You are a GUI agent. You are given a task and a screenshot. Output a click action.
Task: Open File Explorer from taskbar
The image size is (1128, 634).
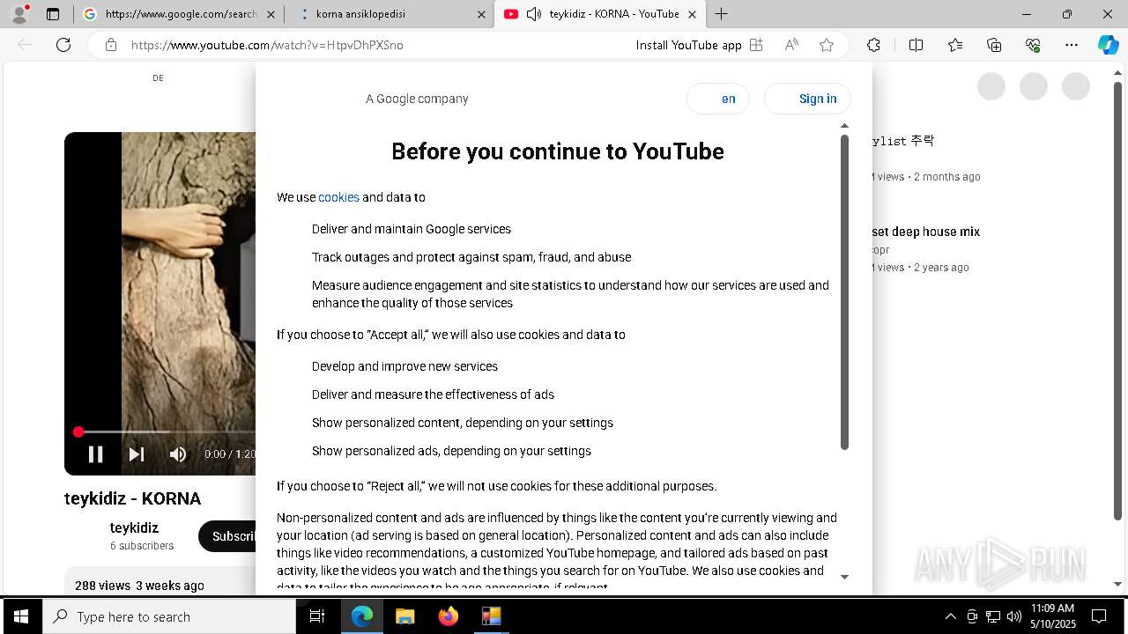404,616
